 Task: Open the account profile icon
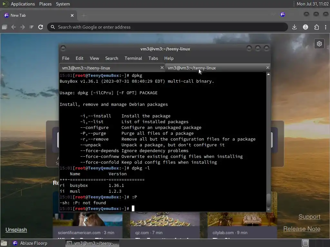306,27
